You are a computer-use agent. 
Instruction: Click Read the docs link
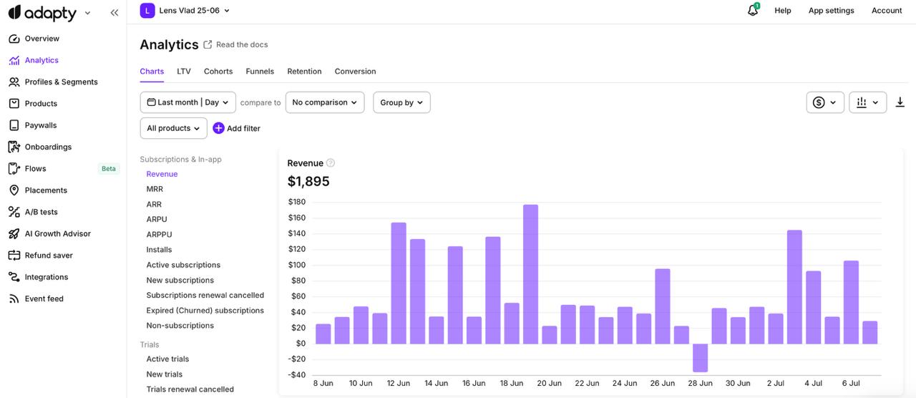click(242, 44)
